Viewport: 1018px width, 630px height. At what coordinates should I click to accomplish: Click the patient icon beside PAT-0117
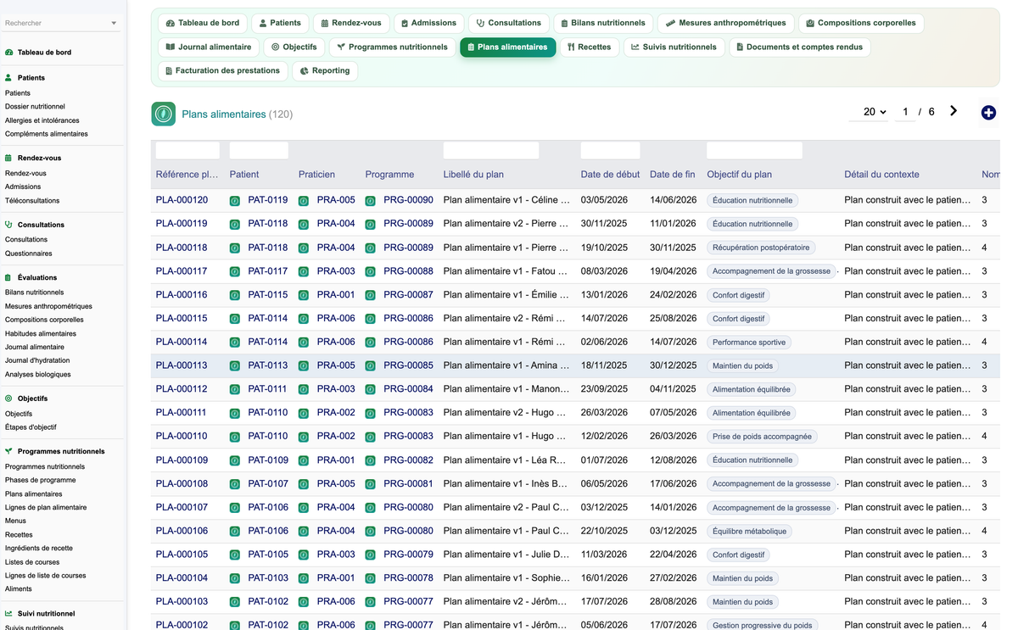(235, 272)
